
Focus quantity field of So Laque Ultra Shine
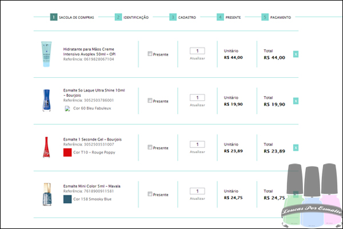(x=197, y=97)
